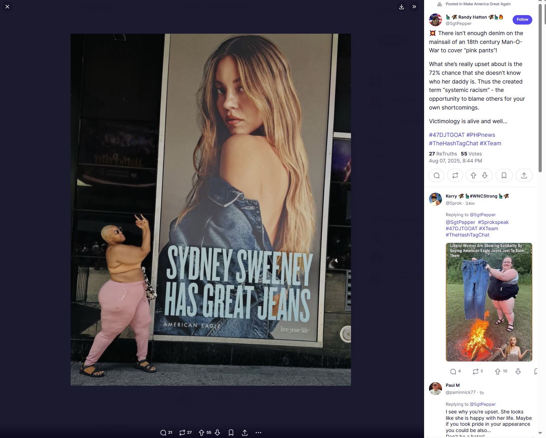
Task: Click comment icon with 21 below image
Action: [x=163, y=432]
